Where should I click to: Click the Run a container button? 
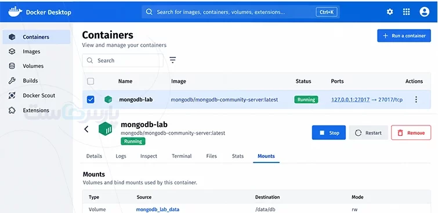404,36
